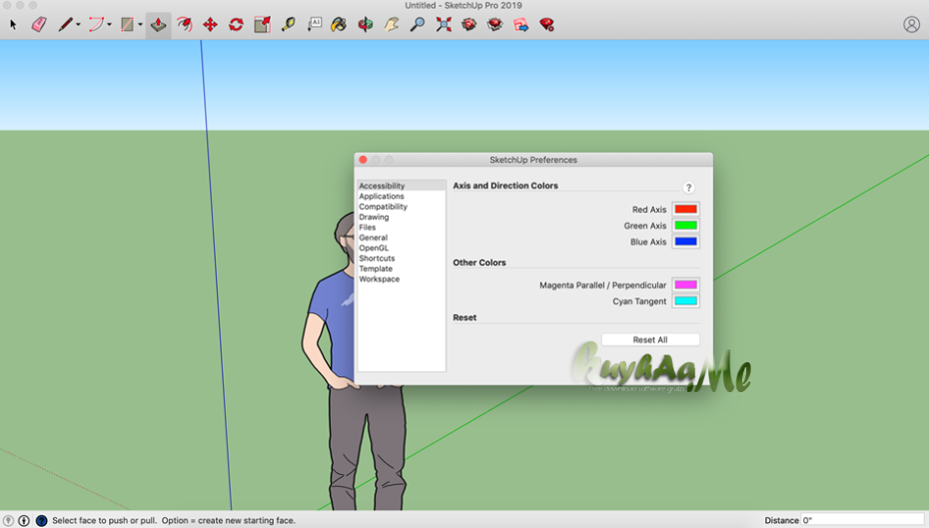Select the Offset tool
The image size is (929, 528).
pyautogui.click(x=184, y=24)
